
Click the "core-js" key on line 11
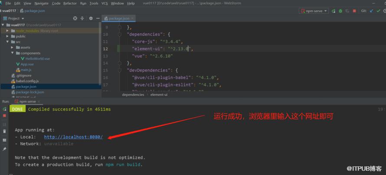(144, 41)
